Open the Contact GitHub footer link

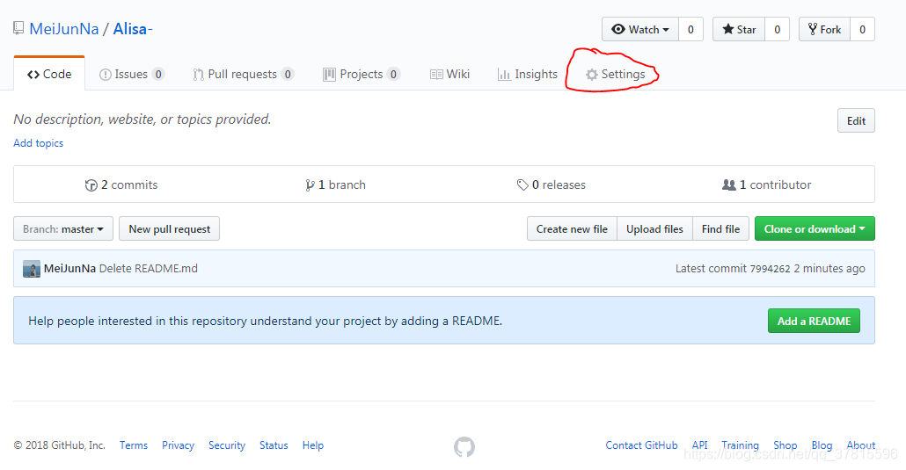(x=641, y=445)
